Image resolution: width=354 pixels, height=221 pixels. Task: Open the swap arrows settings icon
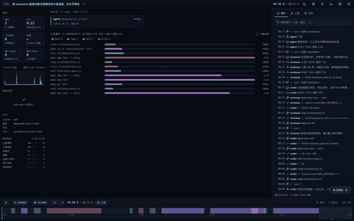322,4
